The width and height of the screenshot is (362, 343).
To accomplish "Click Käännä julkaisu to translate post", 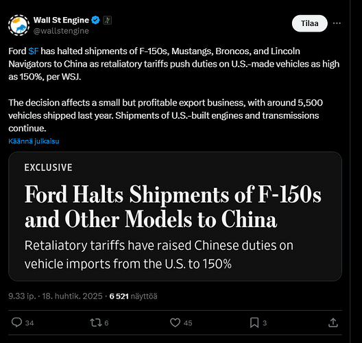I will pos(34,141).
